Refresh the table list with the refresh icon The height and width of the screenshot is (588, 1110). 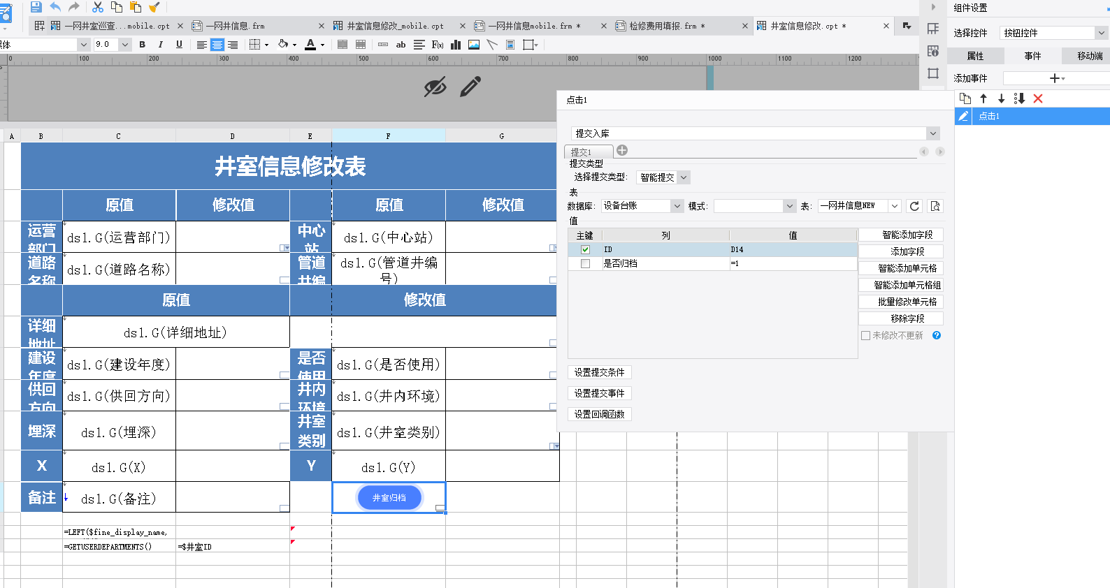point(914,206)
